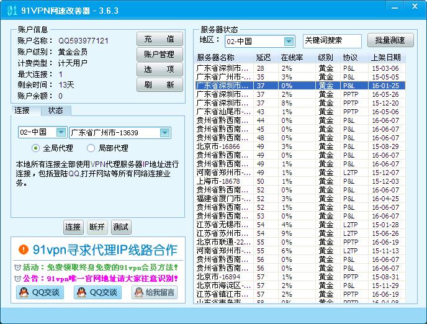Select 河南省郑州市 row dated 15-12-07
Screen dimensions: 427x324
[300, 173]
